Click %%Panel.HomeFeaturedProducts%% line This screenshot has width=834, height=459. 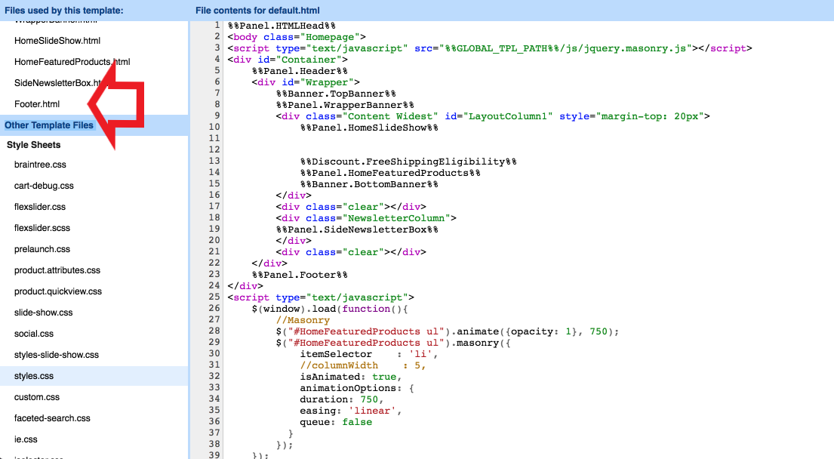click(x=390, y=173)
